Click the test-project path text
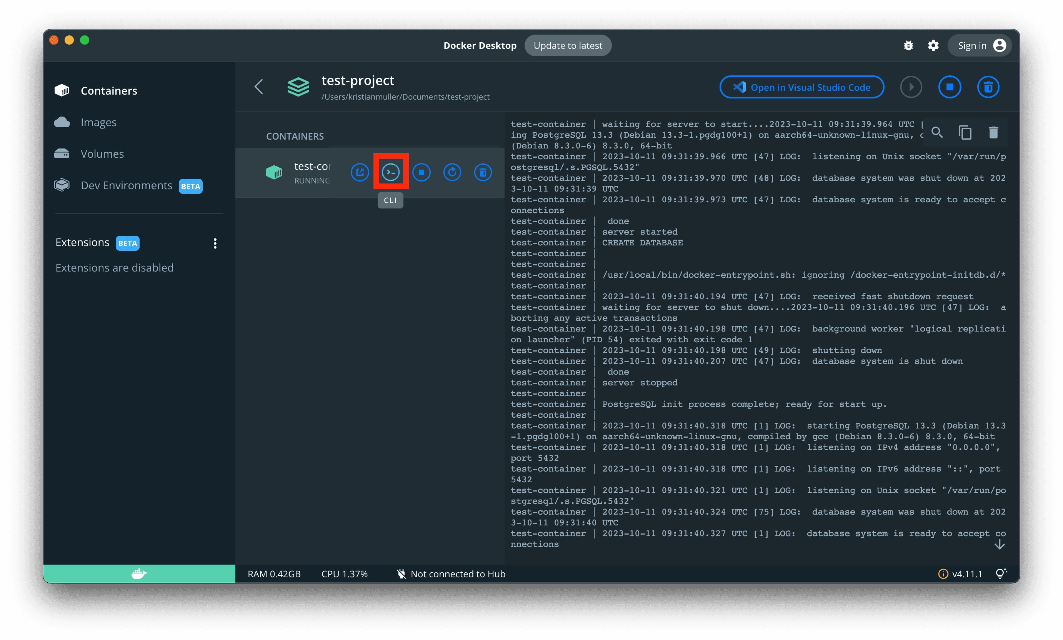 click(x=405, y=97)
